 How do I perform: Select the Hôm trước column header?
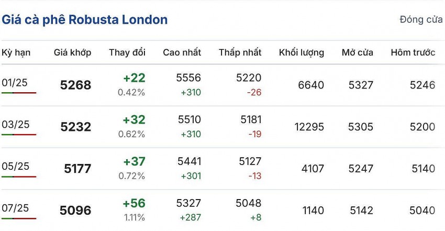[x=413, y=52]
